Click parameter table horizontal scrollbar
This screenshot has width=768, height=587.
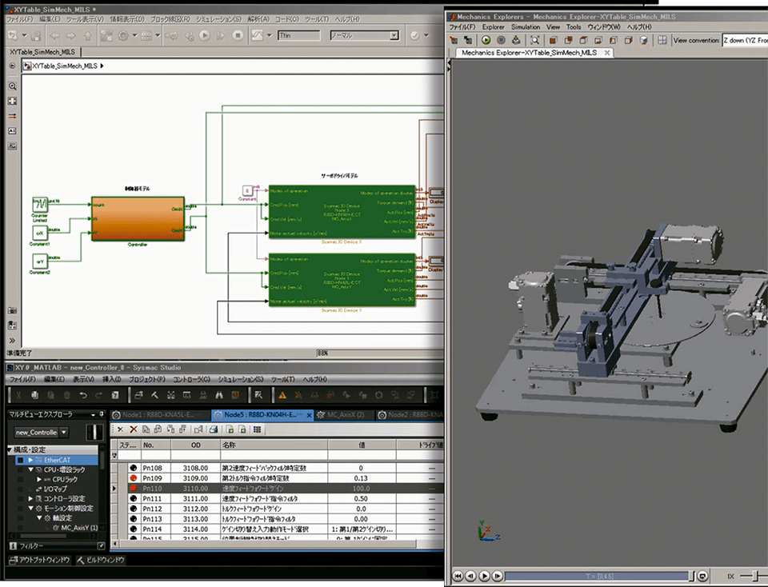pyautogui.click(x=267, y=544)
